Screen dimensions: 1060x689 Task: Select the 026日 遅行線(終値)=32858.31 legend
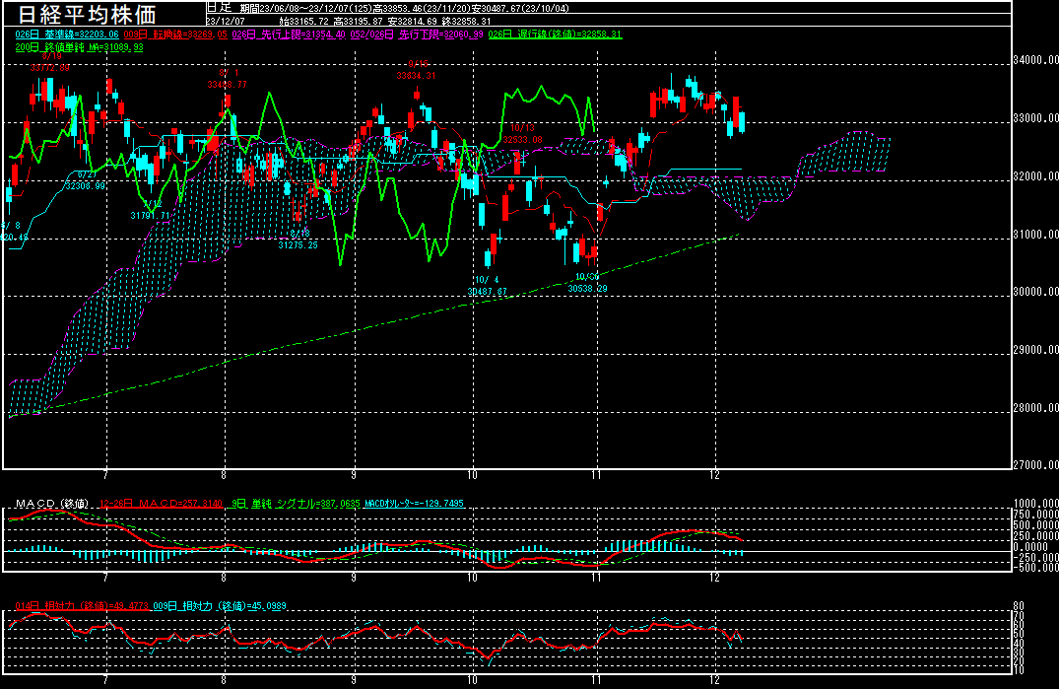pyautogui.click(x=555, y=34)
